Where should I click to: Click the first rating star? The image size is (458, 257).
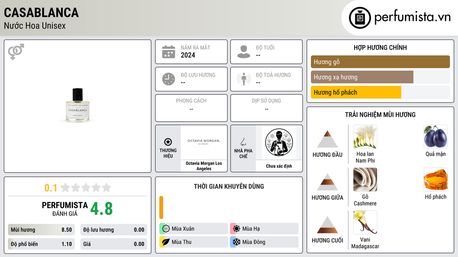[x=66, y=187]
